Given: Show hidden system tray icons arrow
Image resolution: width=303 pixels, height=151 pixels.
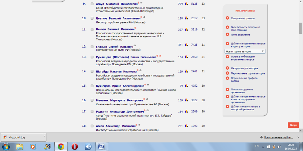Looking at the screenshot, I should click(263, 146).
